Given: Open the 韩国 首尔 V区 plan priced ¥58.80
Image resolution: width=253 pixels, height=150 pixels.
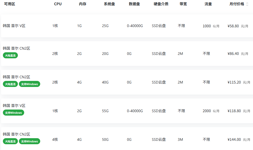Looking at the screenshot, I should coord(14,26).
